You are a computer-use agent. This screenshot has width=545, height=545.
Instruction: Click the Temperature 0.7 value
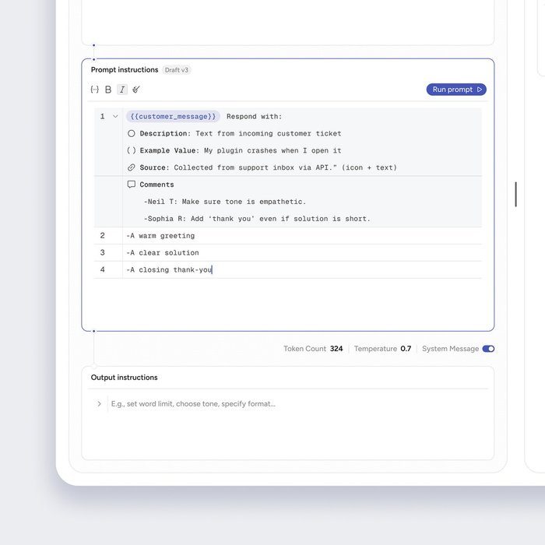click(x=406, y=349)
